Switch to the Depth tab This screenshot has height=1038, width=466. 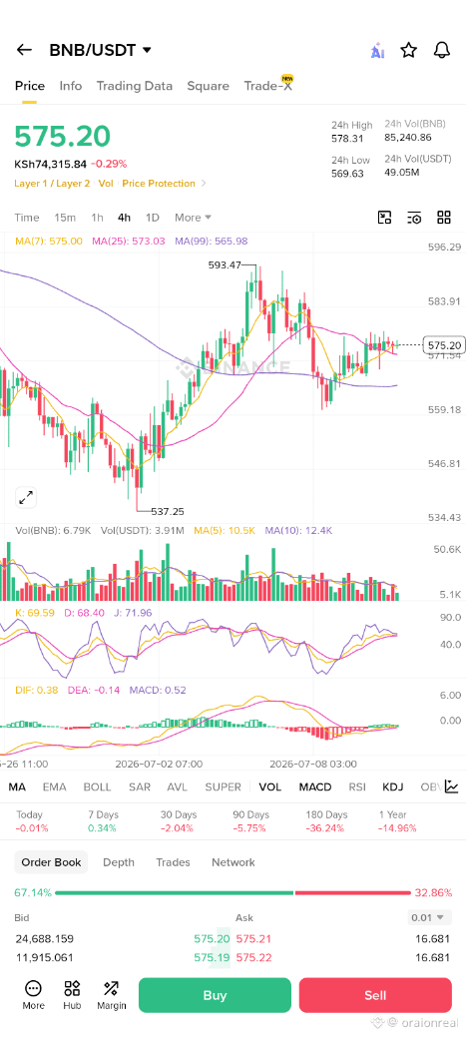tap(119, 862)
